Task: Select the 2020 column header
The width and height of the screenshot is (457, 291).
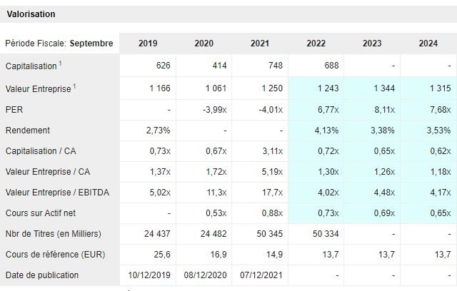Action: pyautogui.click(x=204, y=44)
